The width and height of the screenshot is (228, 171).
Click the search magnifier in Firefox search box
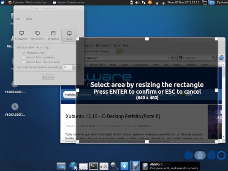214,58
